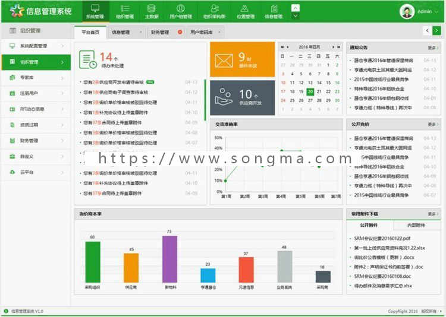The image size is (446, 317).
Task: Click the purple bar labeled 73
Action: pos(169,259)
